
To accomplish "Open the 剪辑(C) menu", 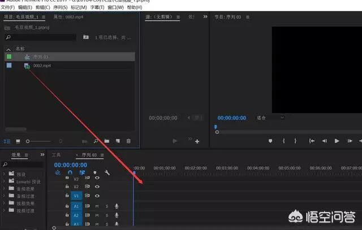I will (43, 7).
